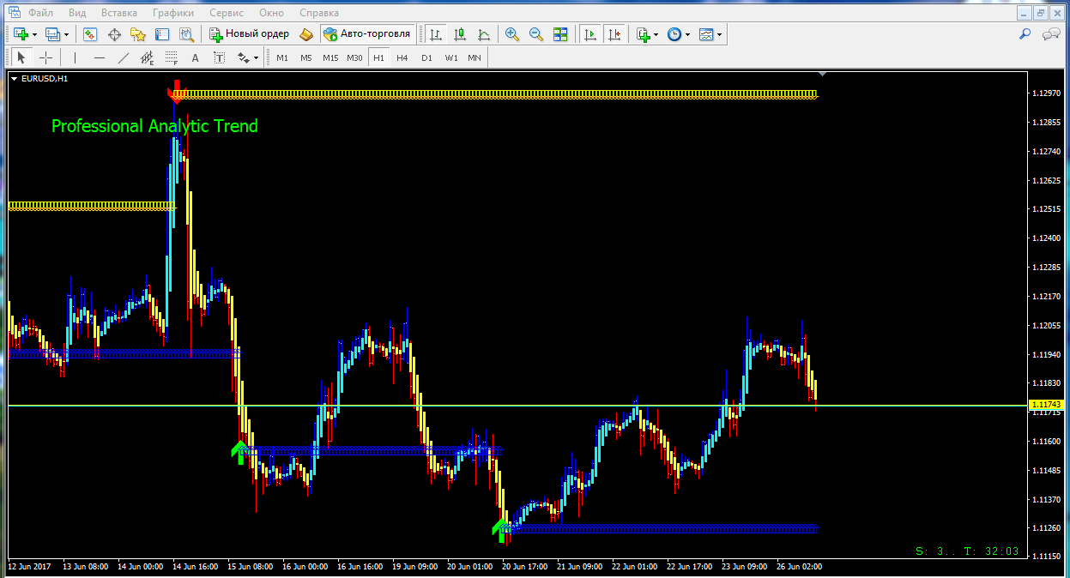Screen dimensions: 1070x578
Task: Switch chart to candlesticks display
Action: (460, 34)
